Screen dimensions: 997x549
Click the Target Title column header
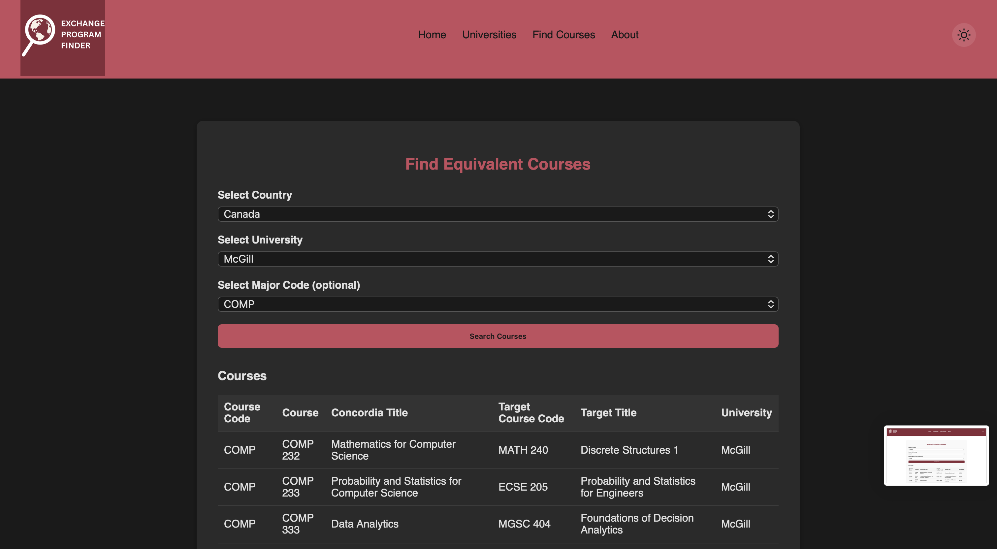pos(608,413)
